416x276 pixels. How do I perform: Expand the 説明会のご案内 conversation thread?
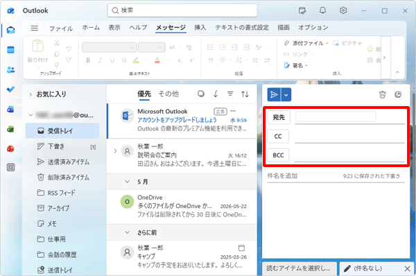tap(115, 151)
